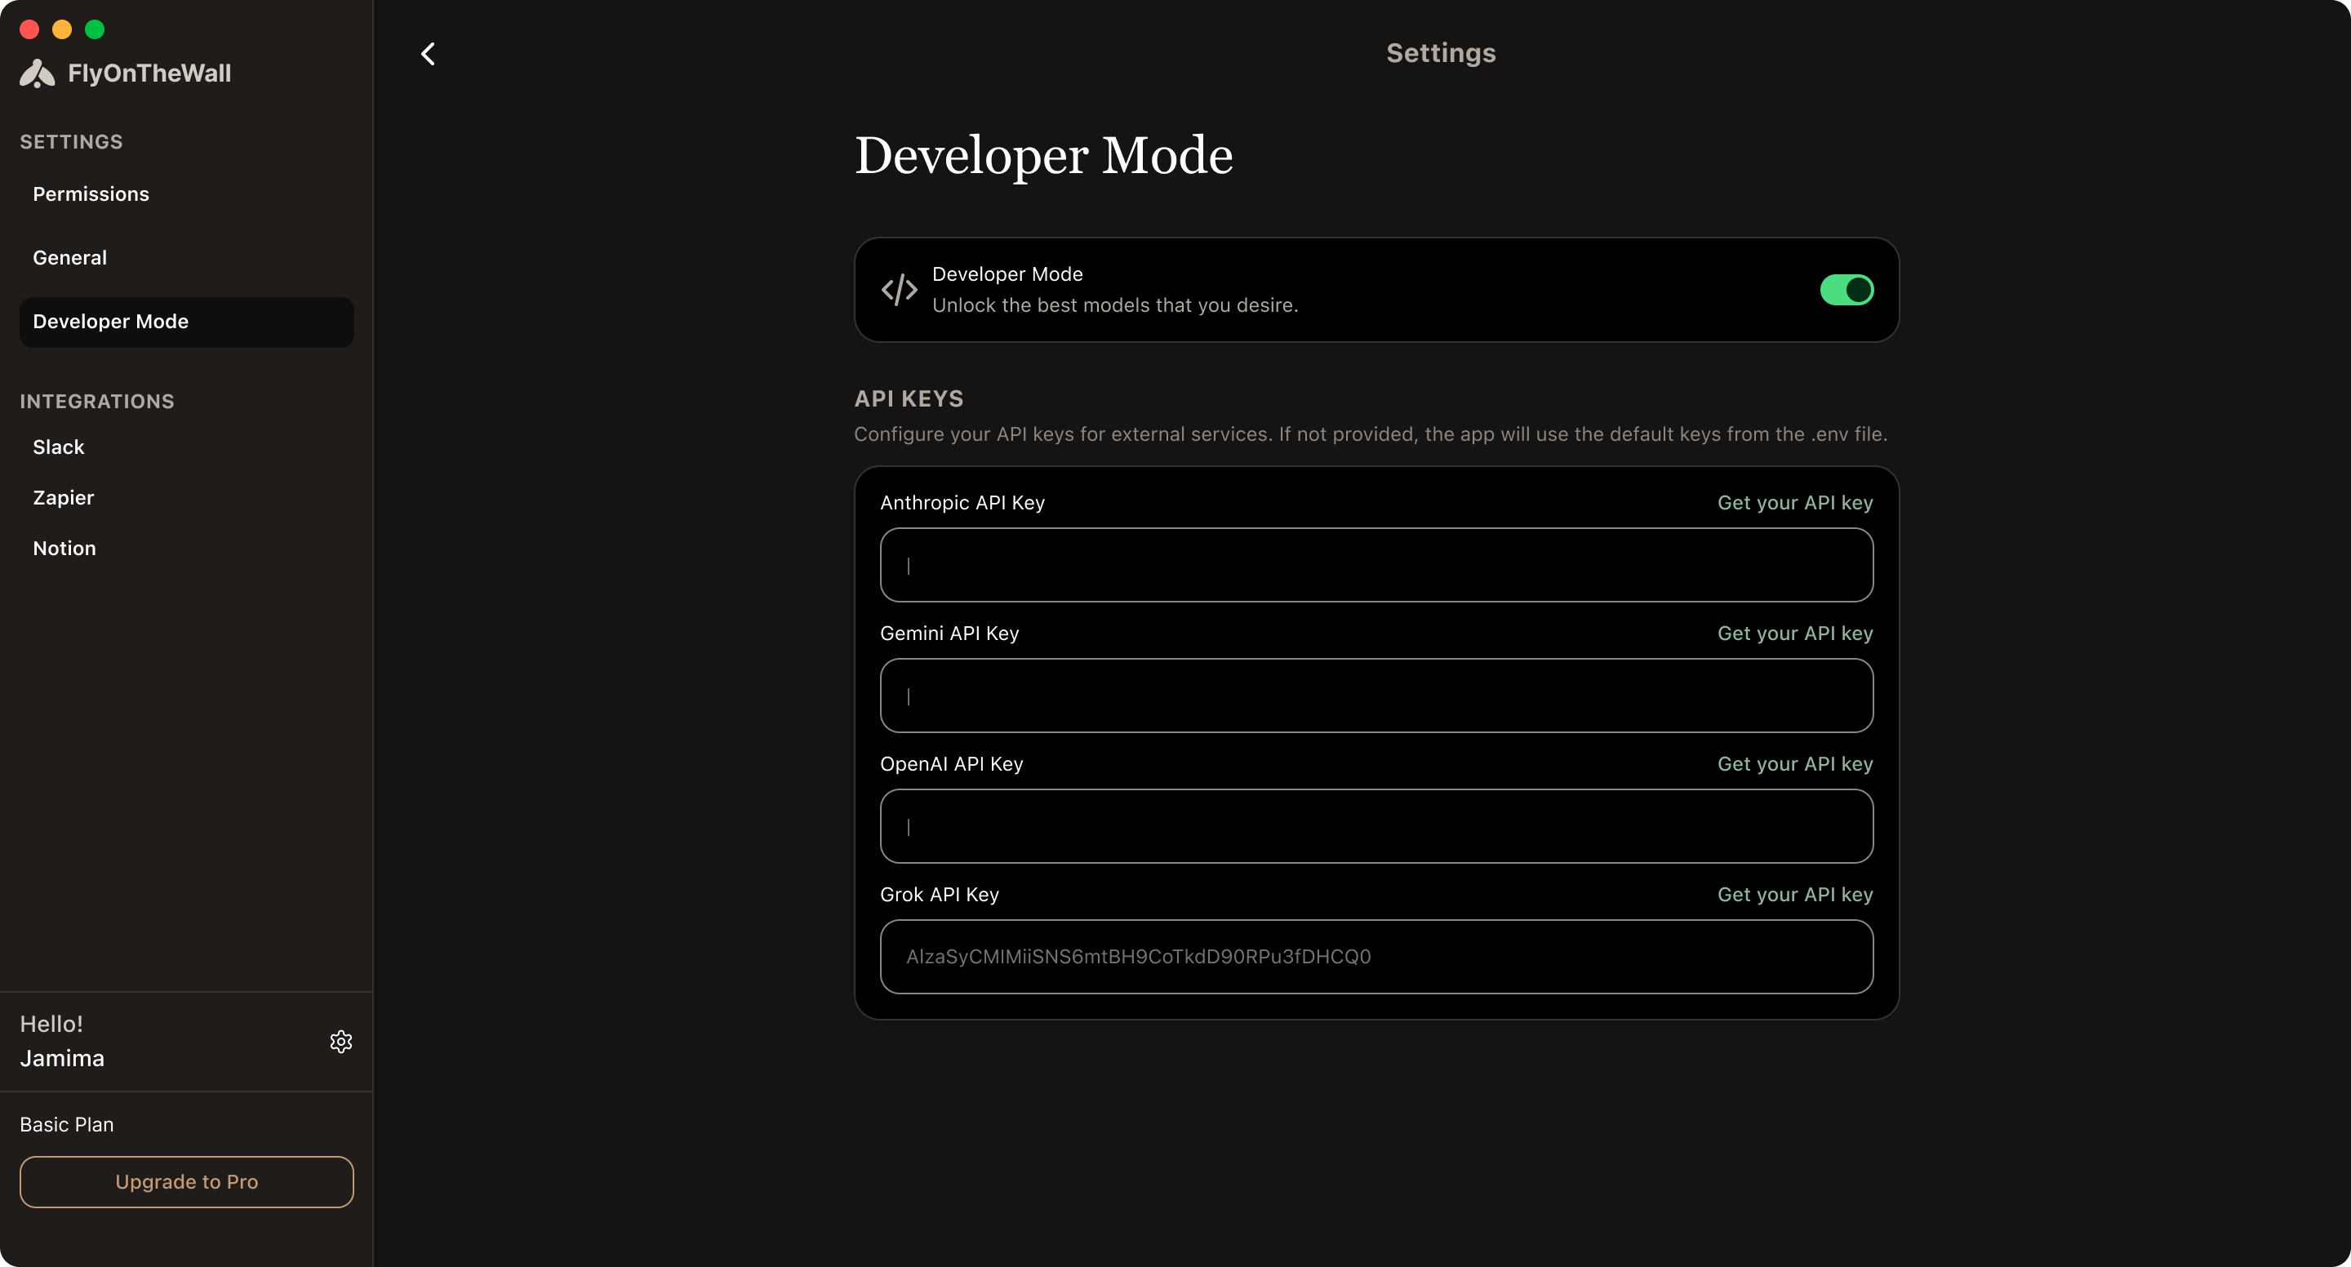The height and width of the screenshot is (1267, 2351).
Task: Click Upgrade to Pro button
Action: (186, 1182)
